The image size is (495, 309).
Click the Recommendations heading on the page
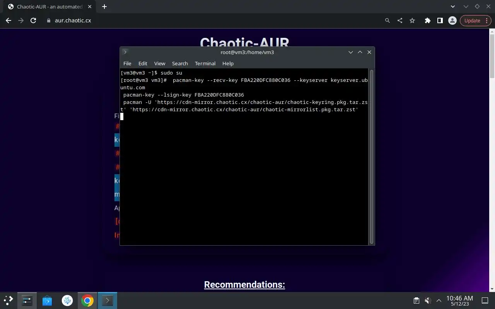[x=244, y=285]
